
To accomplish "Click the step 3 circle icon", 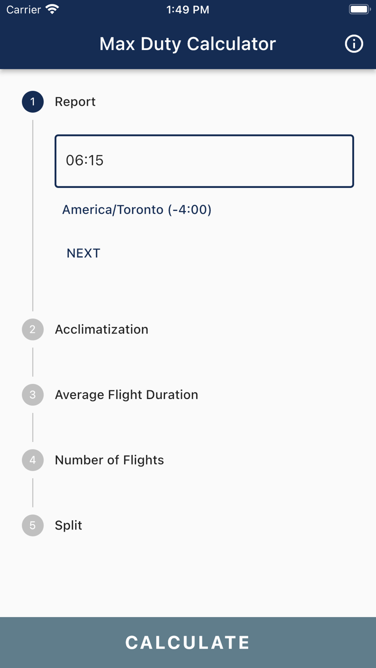I will [x=33, y=395].
